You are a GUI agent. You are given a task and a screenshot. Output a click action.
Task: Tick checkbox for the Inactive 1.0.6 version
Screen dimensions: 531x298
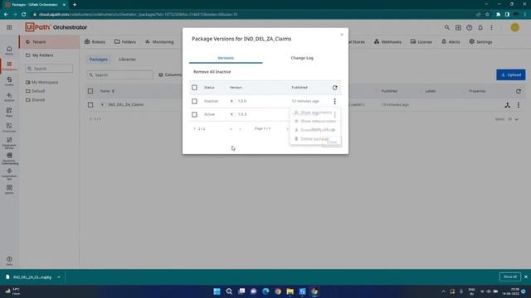[x=194, y=101]
